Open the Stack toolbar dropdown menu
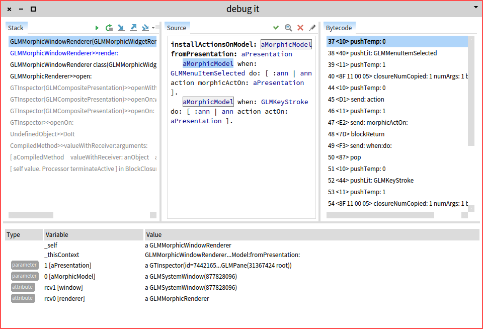Image resolution: width=483 pixels, height=329 pixels. [x=156, y=28]
